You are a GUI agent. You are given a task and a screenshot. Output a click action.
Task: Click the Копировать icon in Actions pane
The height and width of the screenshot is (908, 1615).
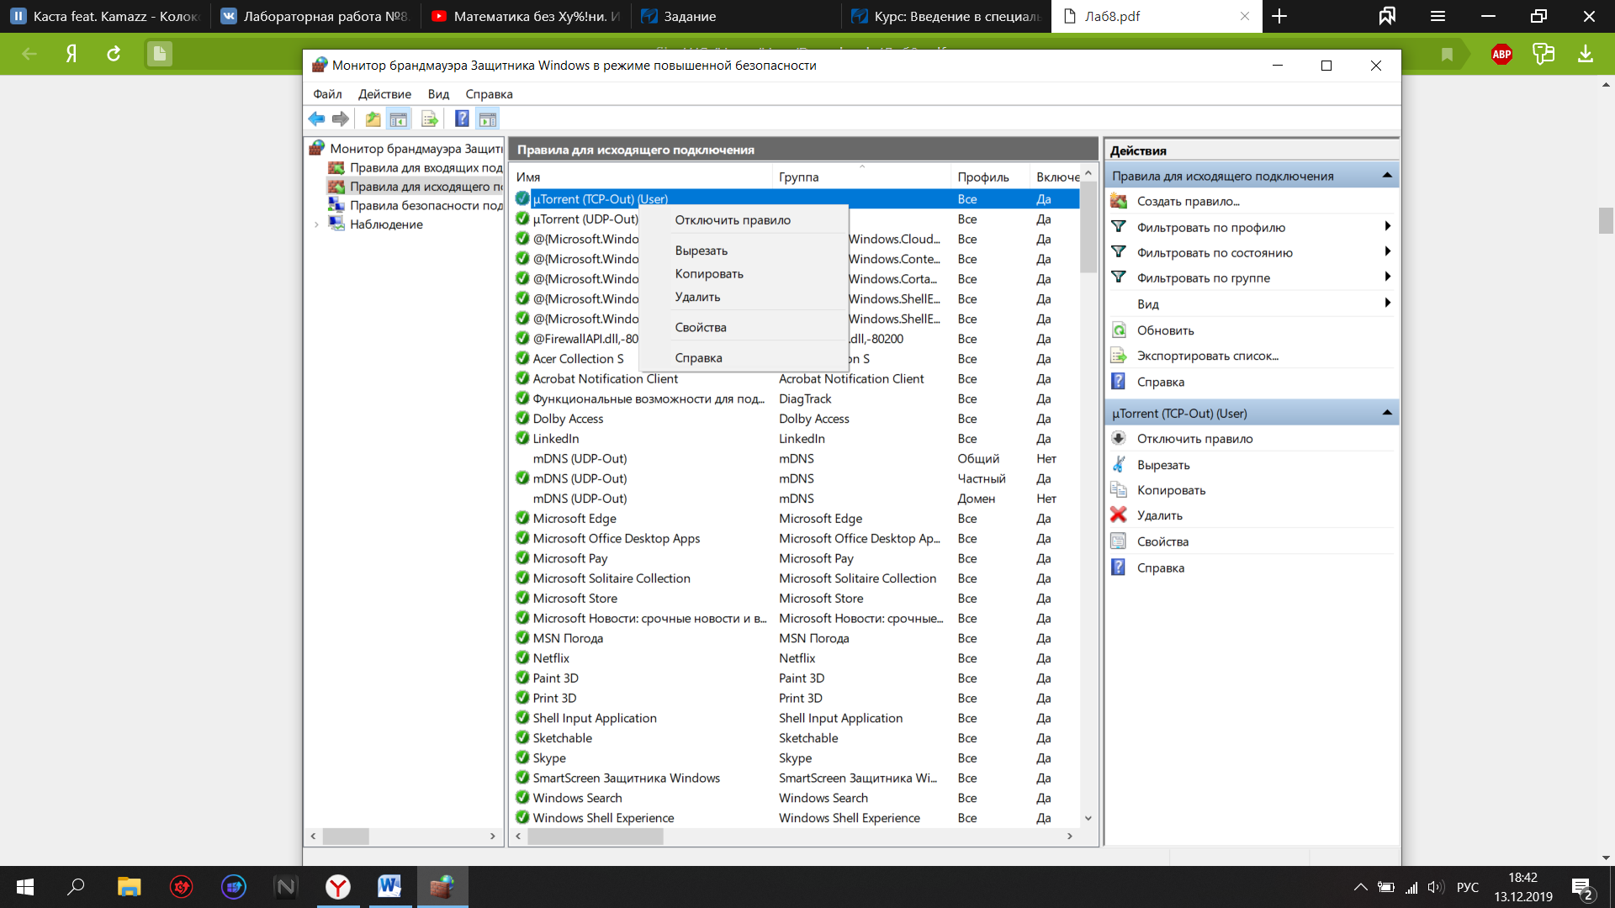[x=1119, y=489]
